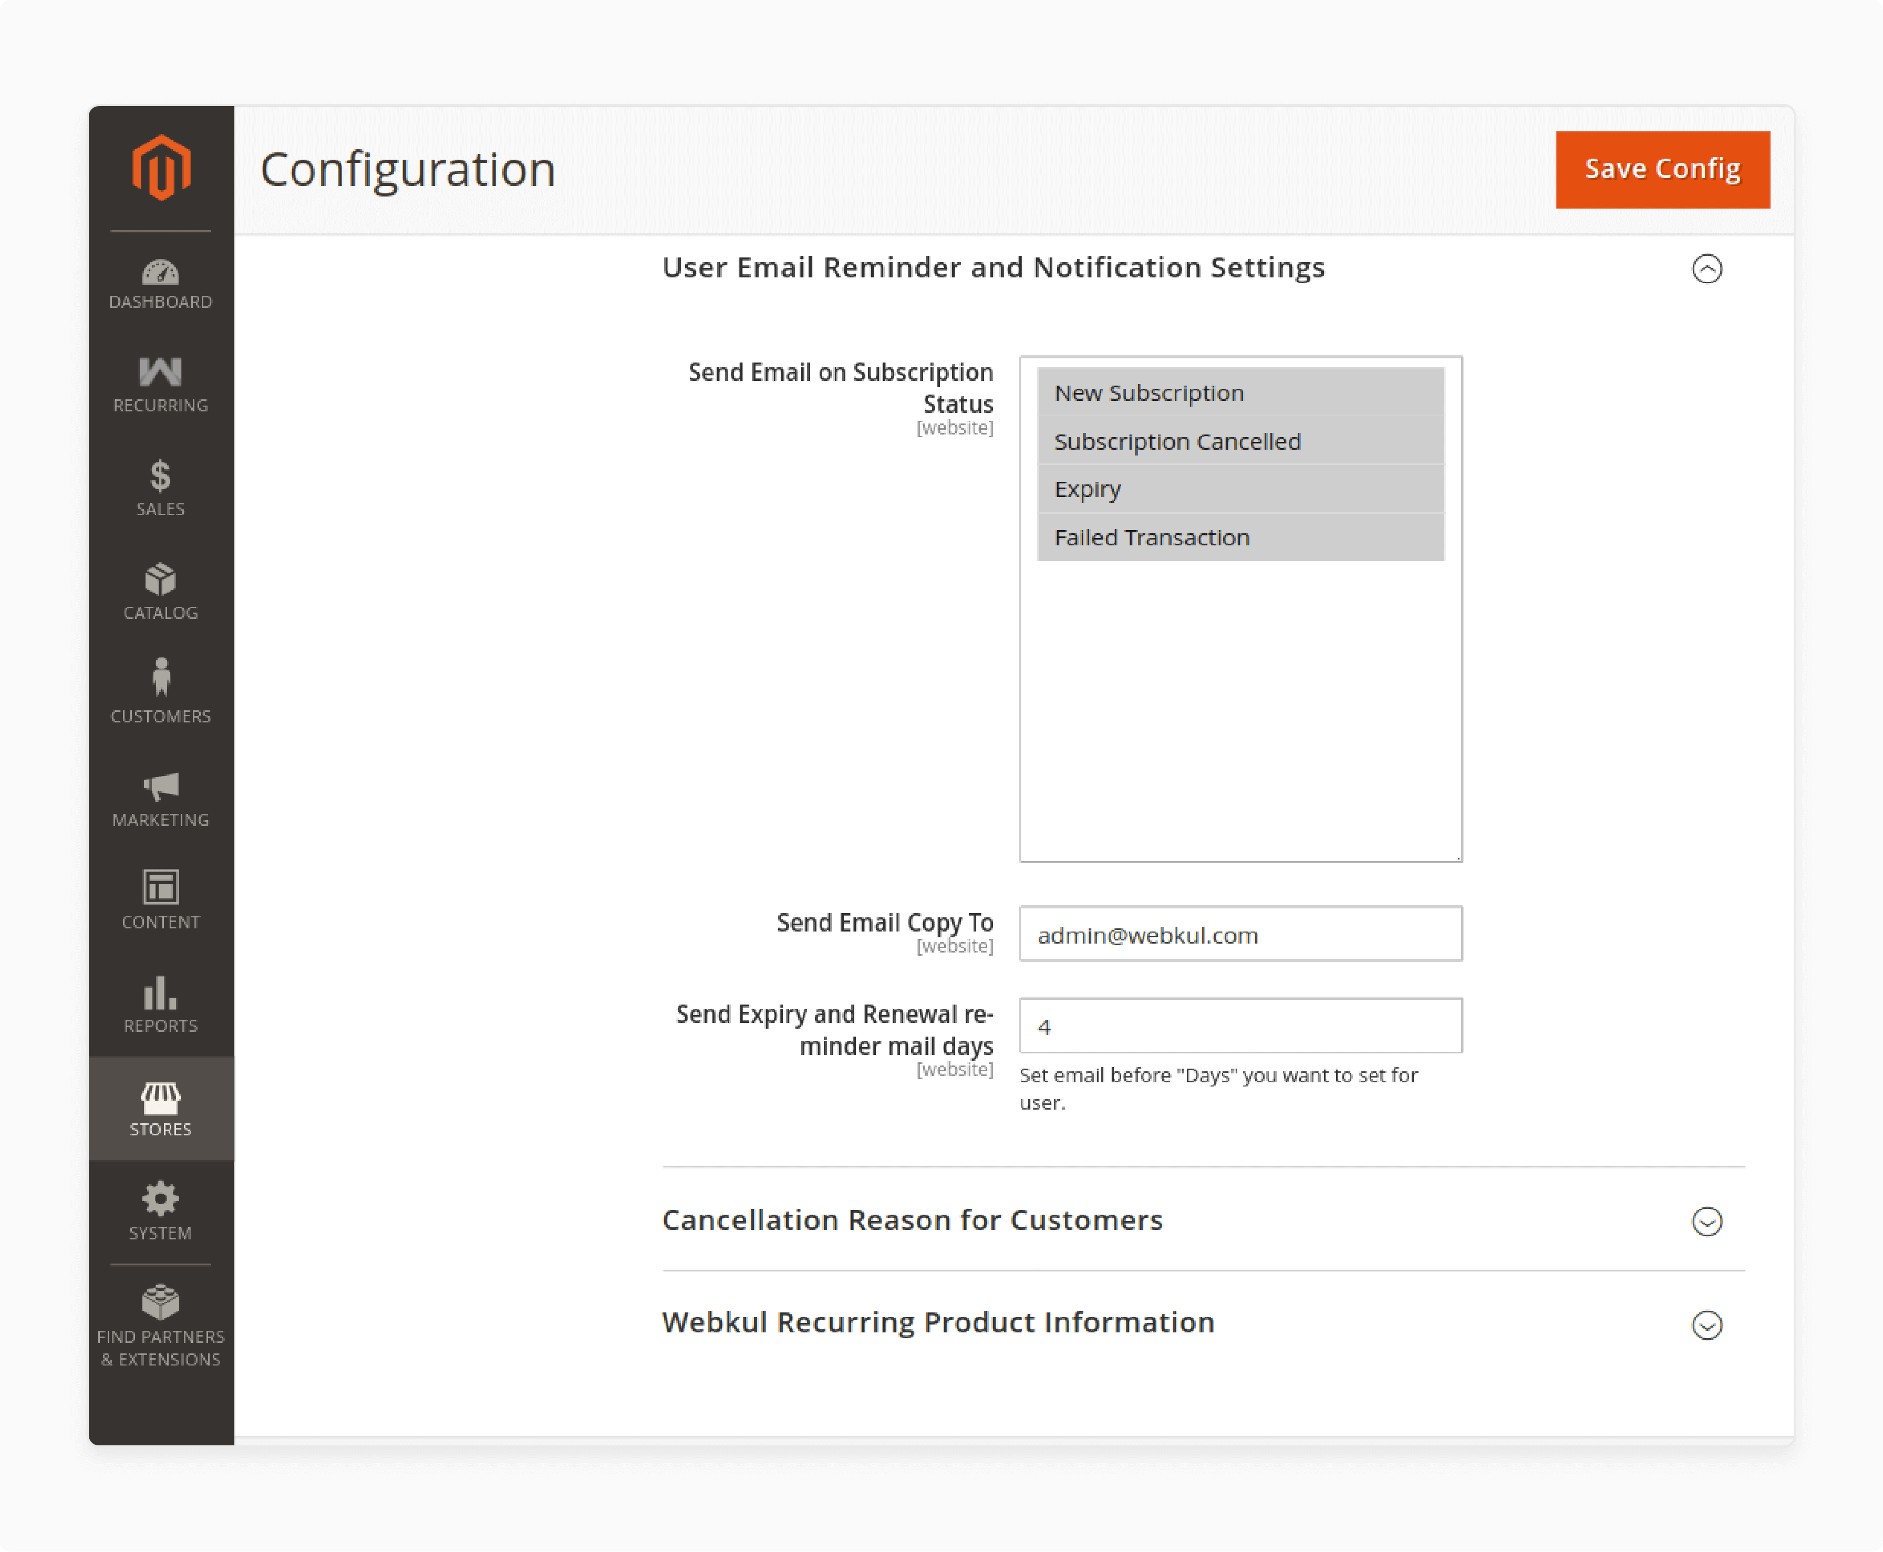Open the System gear icon
Screen dimensions: 1883x1552
161,1199
